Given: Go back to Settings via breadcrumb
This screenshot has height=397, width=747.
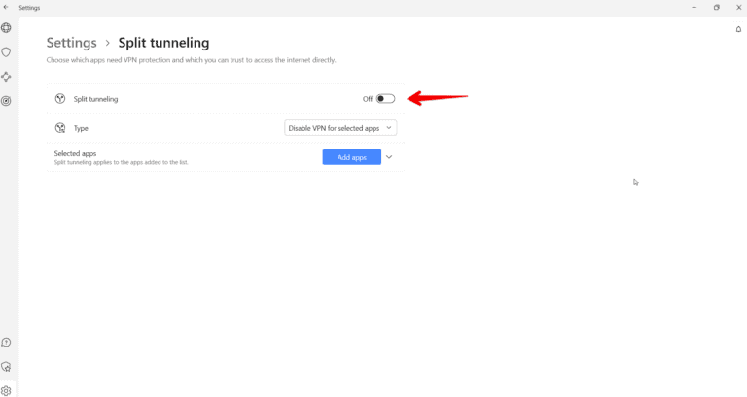Looking at the screenshot, I should [72, 43].
